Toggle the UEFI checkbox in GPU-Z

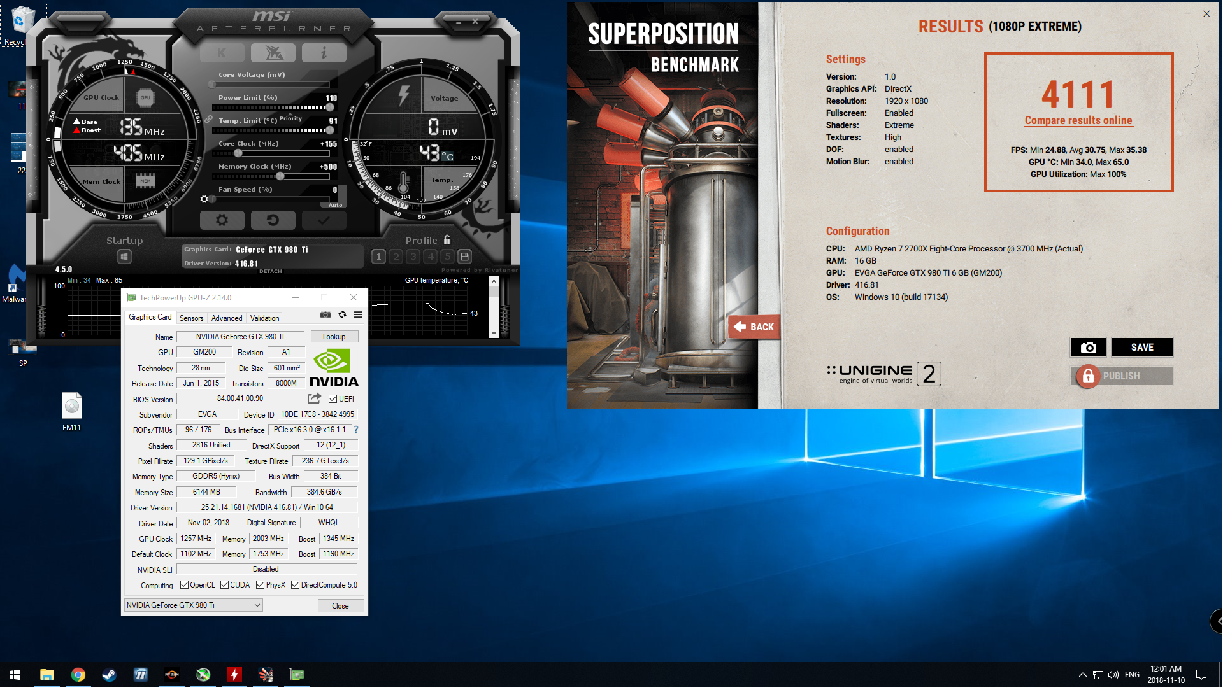click(x=333, y=400)
